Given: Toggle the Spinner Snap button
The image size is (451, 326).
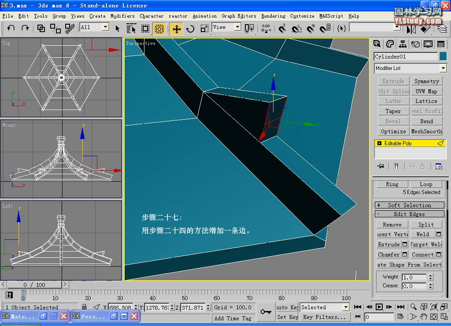Looking at the screenshot, I should [325, 29].
